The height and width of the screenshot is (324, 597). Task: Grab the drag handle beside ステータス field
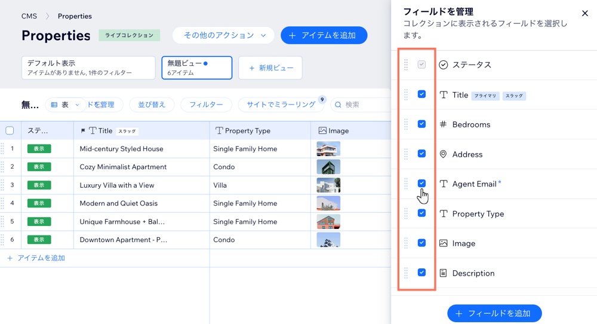406,65
